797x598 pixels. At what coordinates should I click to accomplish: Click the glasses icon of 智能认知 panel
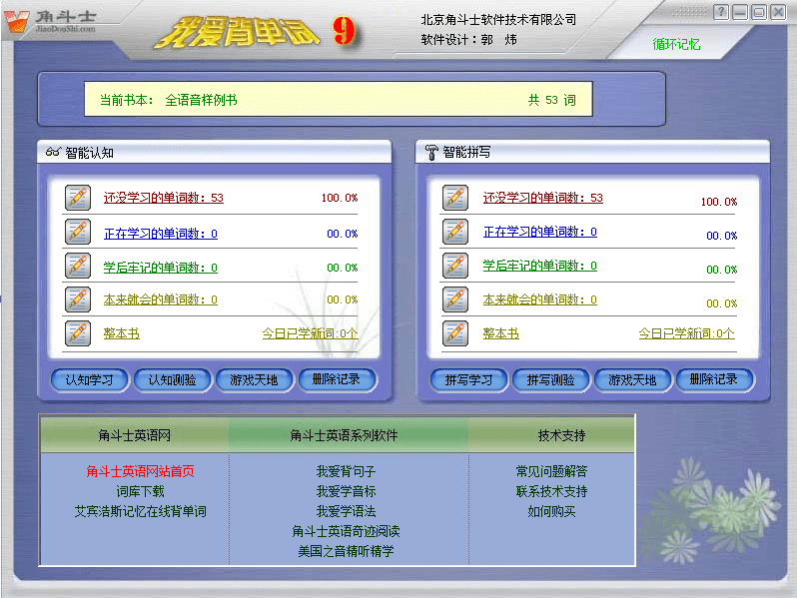[53, 152]
